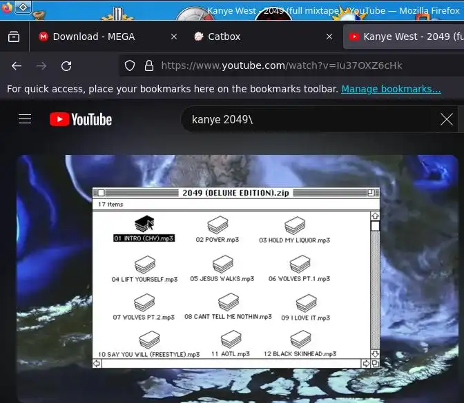This screenshot has height=403, width=464.
Task: Click the YouTube favicon on the Kanye tab
Action: pyautogui.click(x=354, y=37)
